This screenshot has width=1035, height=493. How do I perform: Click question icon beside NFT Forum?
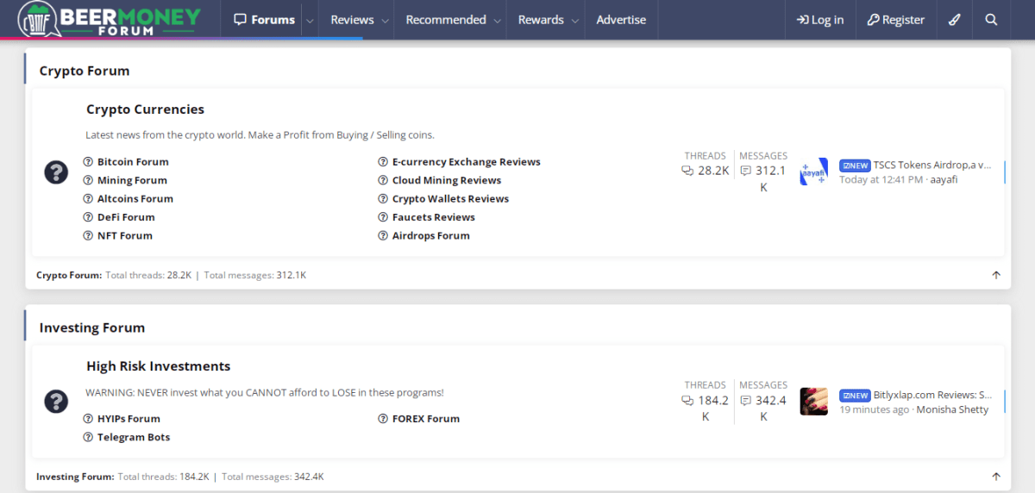pyautogui.click(x=88, y=235)
